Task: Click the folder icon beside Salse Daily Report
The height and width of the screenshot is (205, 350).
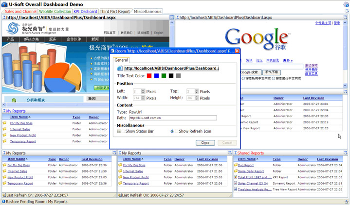Action: pyautogui.click(x=236, y=171)
